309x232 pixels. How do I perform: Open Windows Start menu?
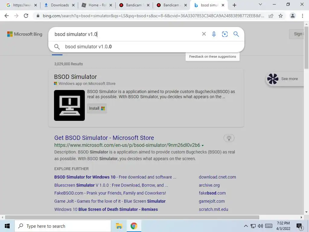click(7, 226)
